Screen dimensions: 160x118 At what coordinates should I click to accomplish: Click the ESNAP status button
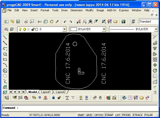109,115
